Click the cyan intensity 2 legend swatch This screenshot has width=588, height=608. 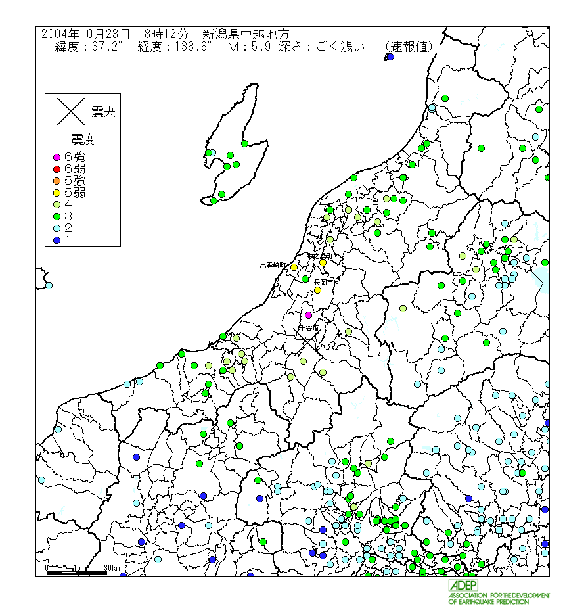click(57, 228)
